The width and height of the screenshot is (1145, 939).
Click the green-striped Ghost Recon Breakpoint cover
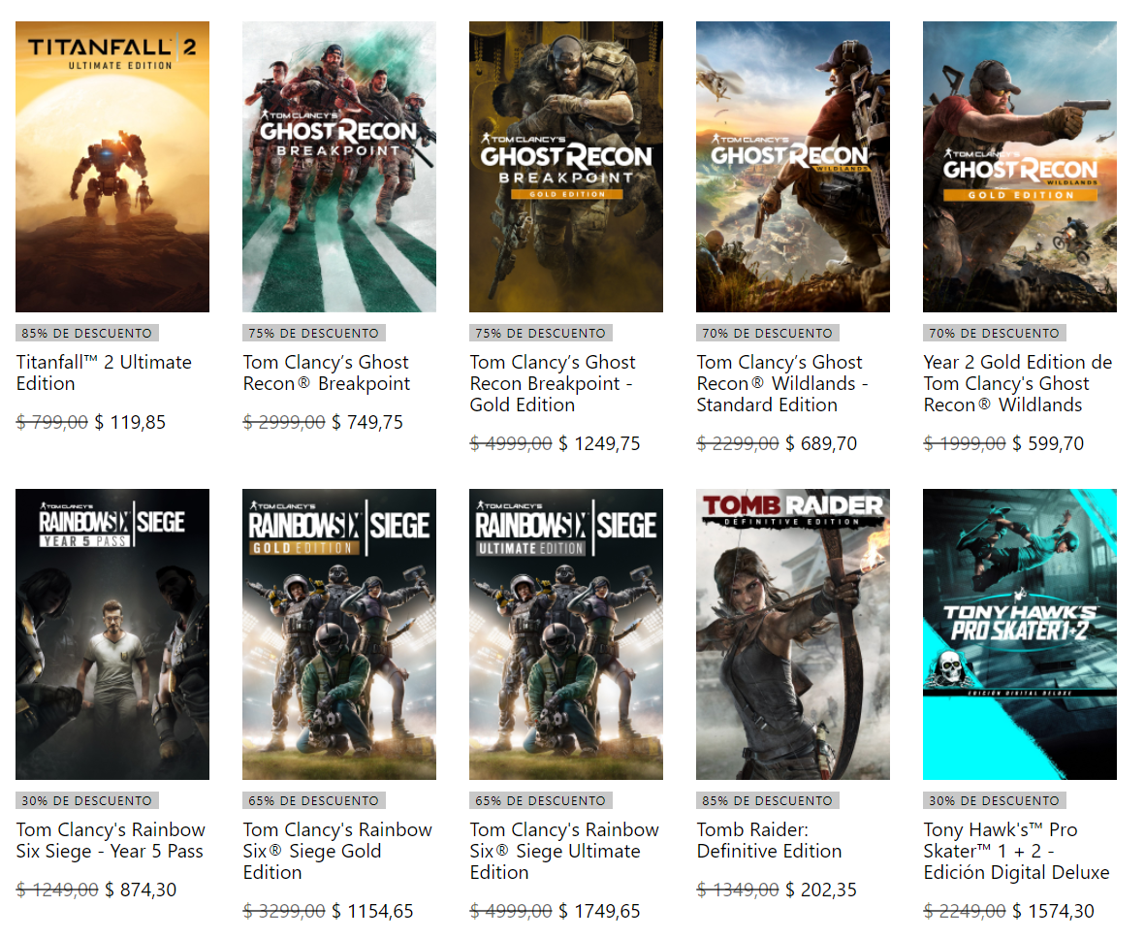click(x=339, y=167)
